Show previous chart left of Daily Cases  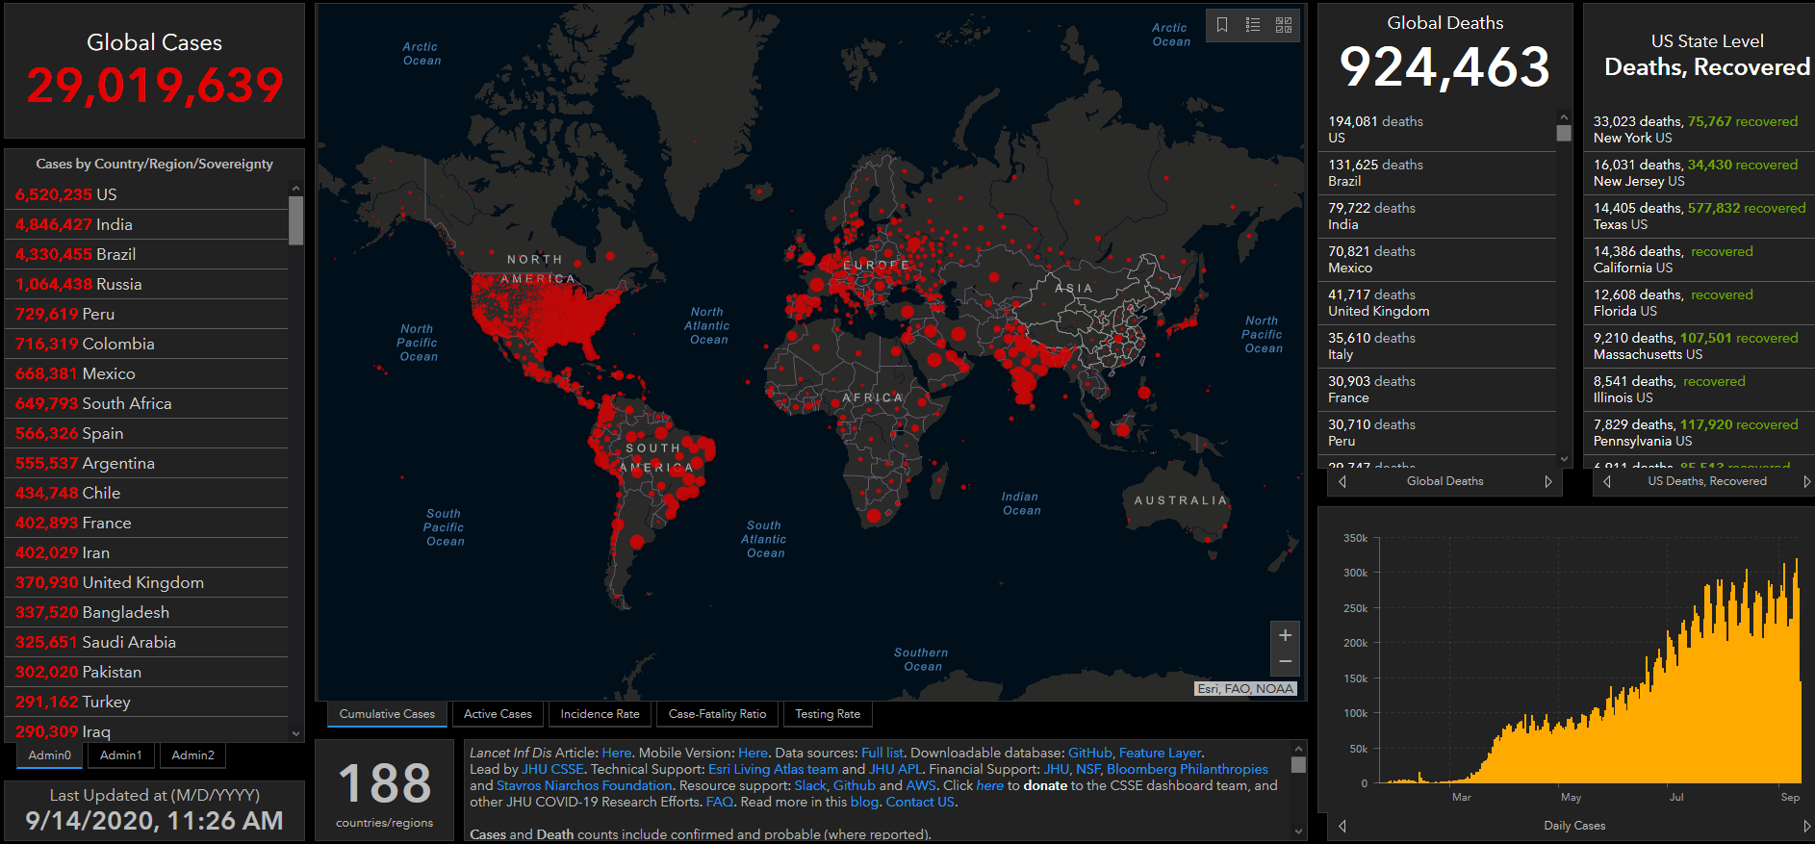(1342, 826)
